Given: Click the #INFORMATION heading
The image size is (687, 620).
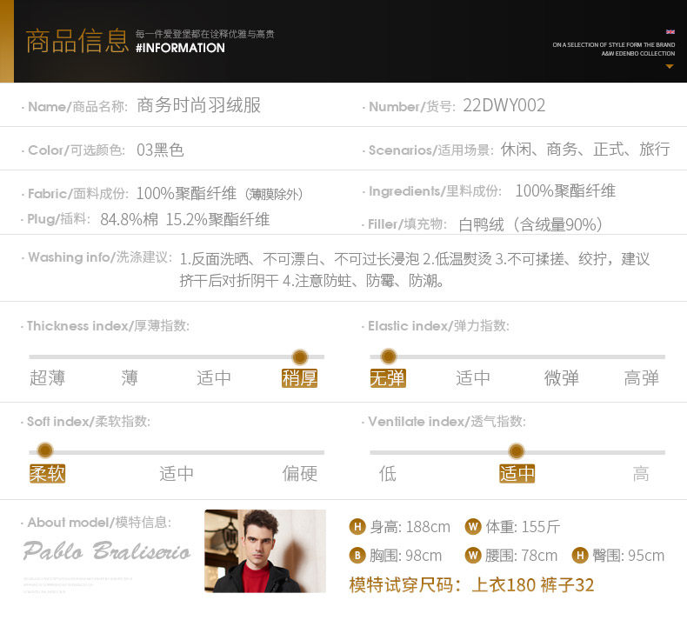Looking at the screenshot, I should [x=180, y=48].
